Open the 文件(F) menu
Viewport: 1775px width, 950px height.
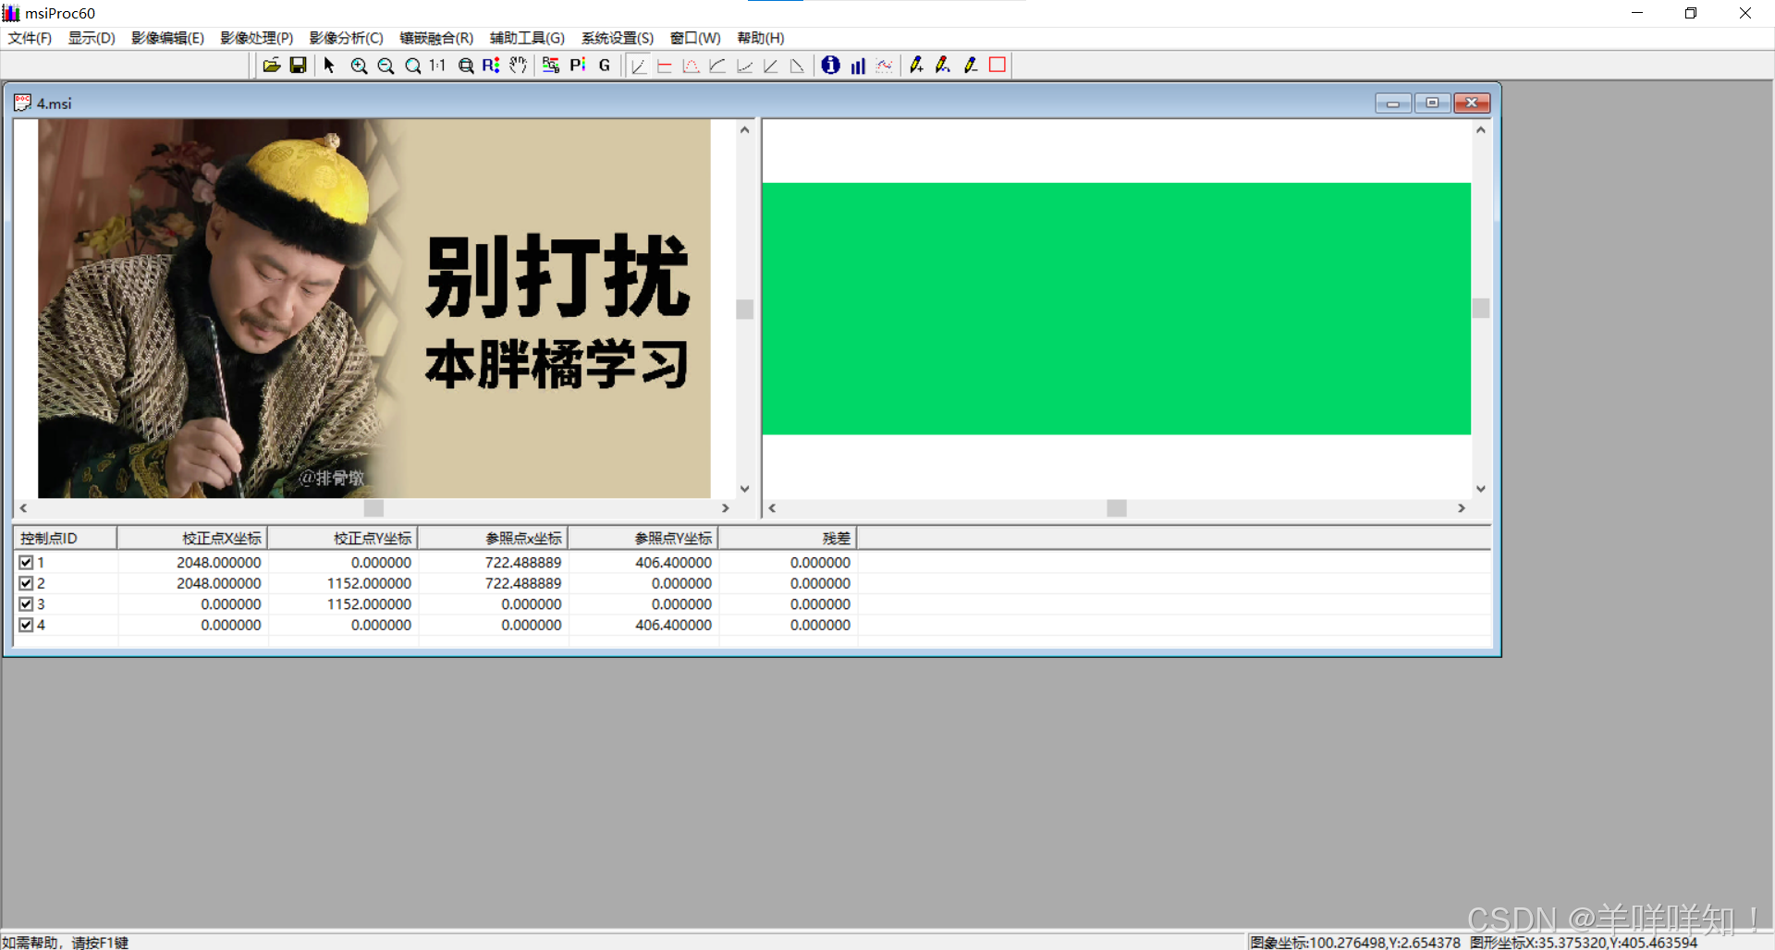(x=30, y=38)
